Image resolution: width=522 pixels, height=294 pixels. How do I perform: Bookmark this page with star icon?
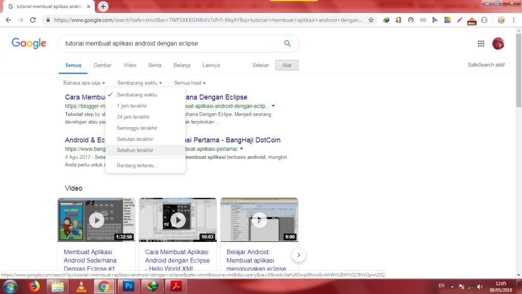371,20
